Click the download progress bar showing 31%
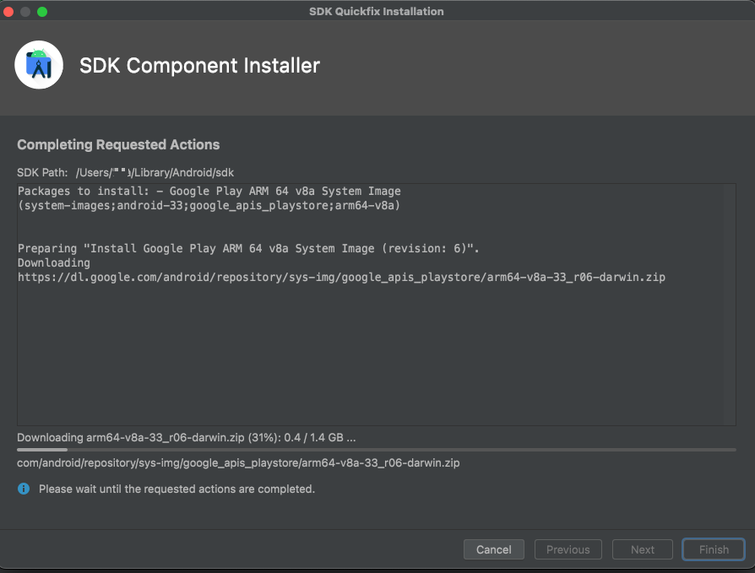755x573 pixels. click(377, 450)
